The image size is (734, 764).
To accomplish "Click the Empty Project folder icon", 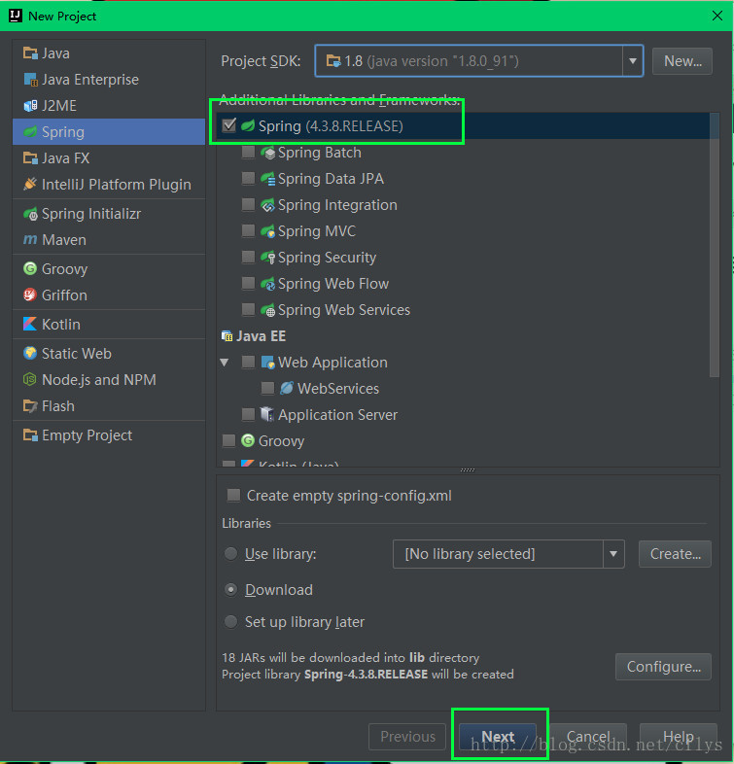I will (30, 435).
